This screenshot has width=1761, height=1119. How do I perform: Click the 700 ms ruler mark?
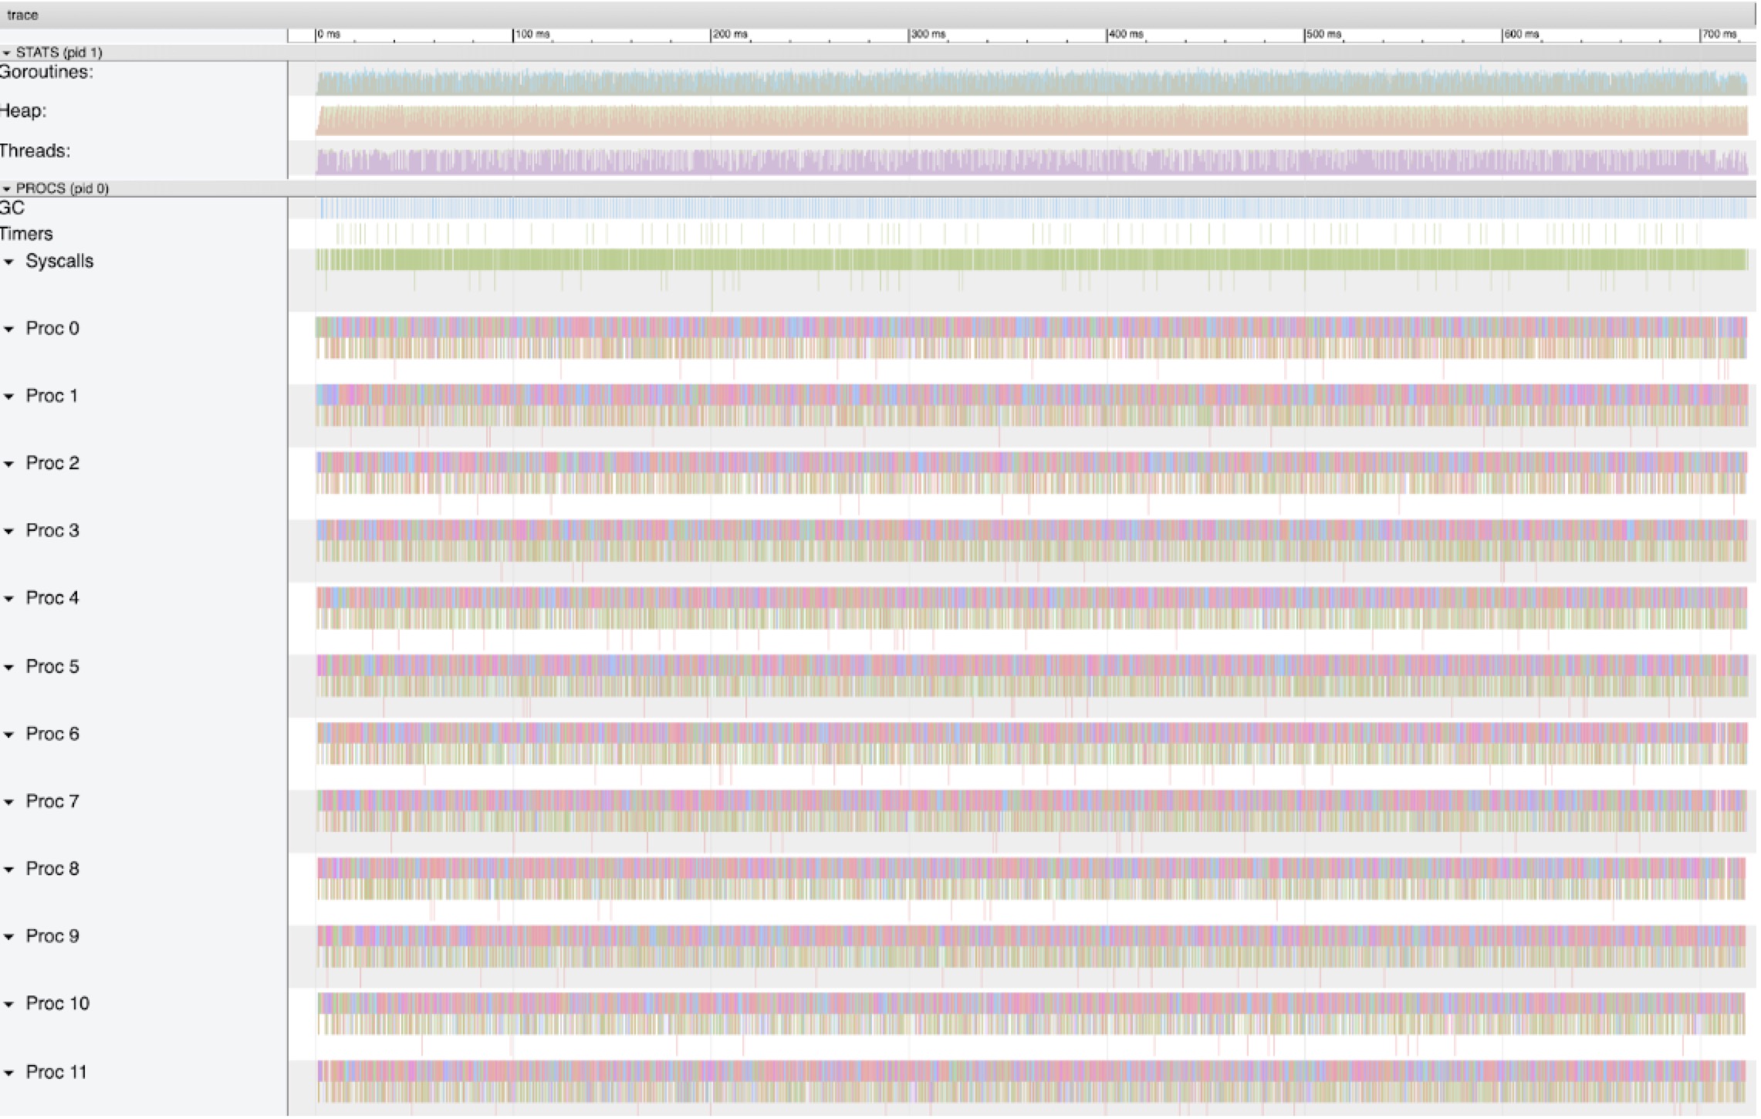(x=1719, y=35)
